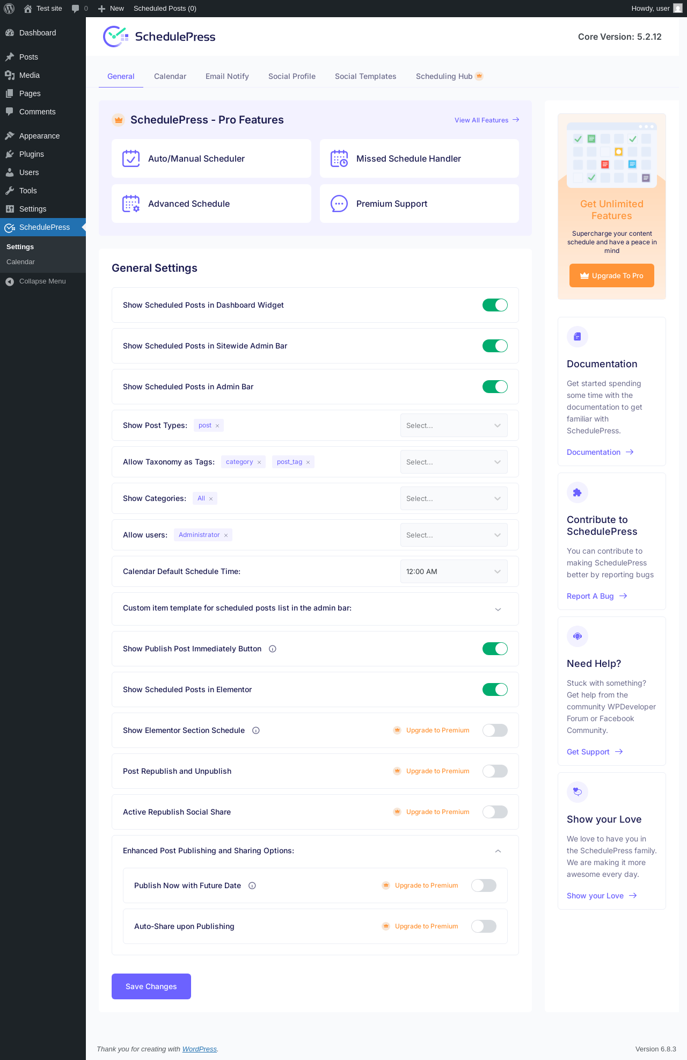The image size is (687, 1060).
Task: Open Calendar Default Schedule Time dropdown
Action: click(454, 571)
